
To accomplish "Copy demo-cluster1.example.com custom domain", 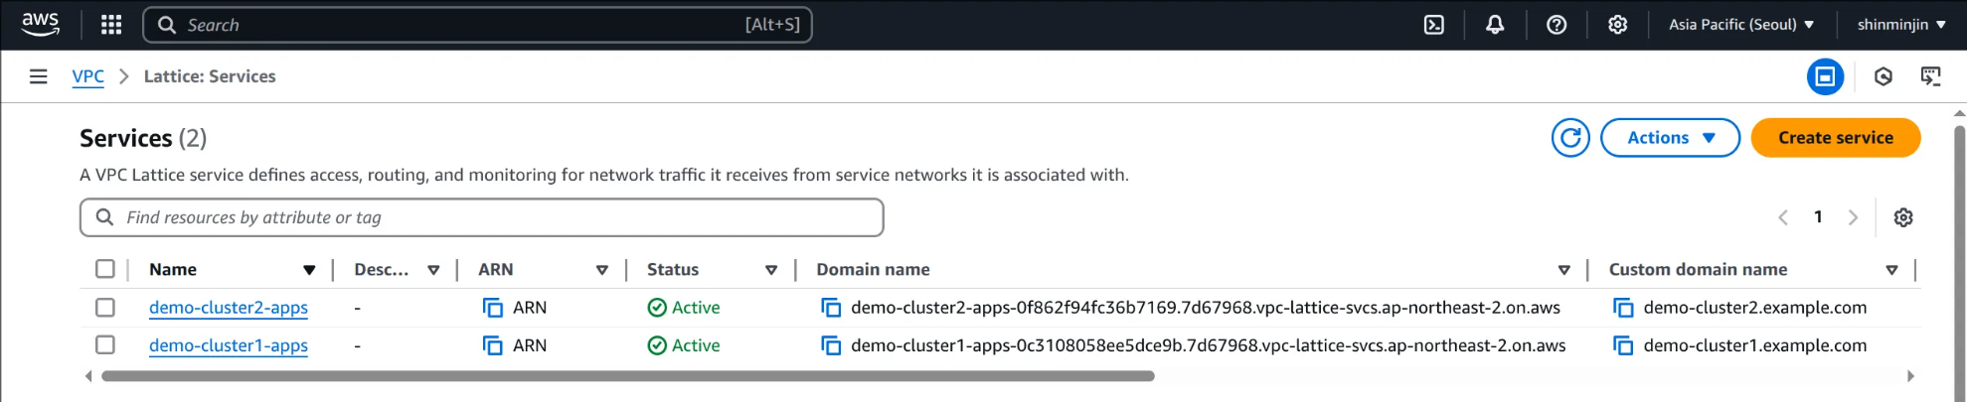I will tap(1623, 345).
